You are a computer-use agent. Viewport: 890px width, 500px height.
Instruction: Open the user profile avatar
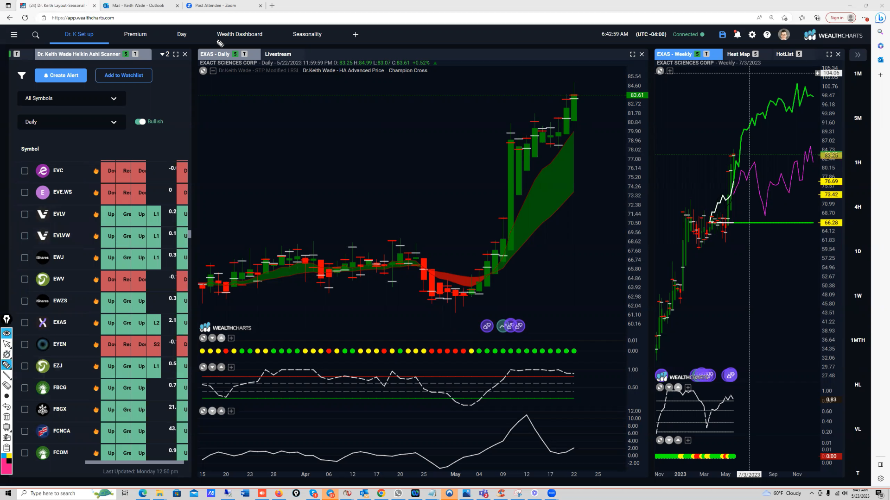click(784, 34)
